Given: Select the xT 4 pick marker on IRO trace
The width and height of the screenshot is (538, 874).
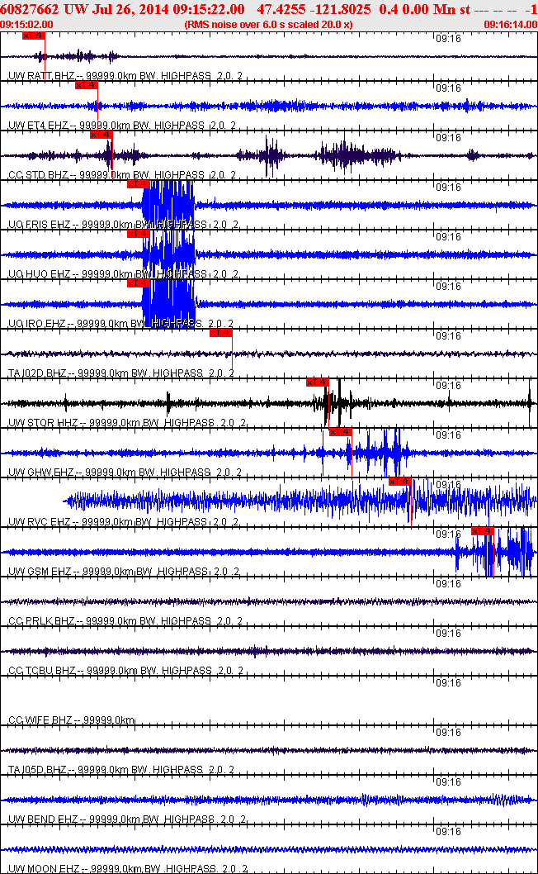Looking at the screenshot, I should (138, 283).
